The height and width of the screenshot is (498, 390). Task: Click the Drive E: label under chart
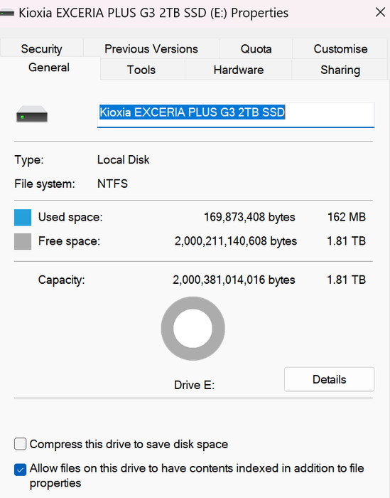coord(194,385)
